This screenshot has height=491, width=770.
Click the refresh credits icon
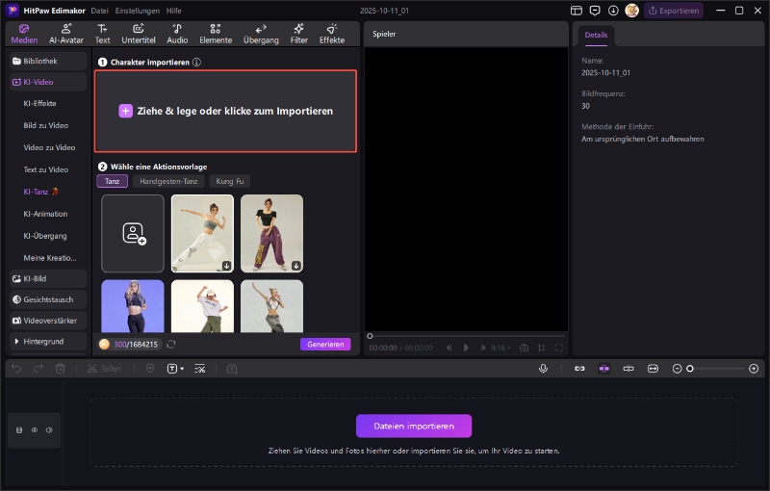coord(171,344)
